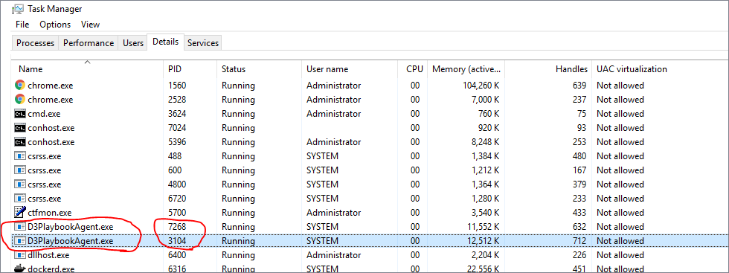Viewport: 729px width, 273px height.
Task: Sort processes by the PID column
Action: [x=175, y=69]
